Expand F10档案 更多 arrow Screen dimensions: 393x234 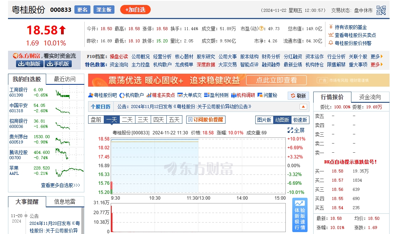point(377,56)
